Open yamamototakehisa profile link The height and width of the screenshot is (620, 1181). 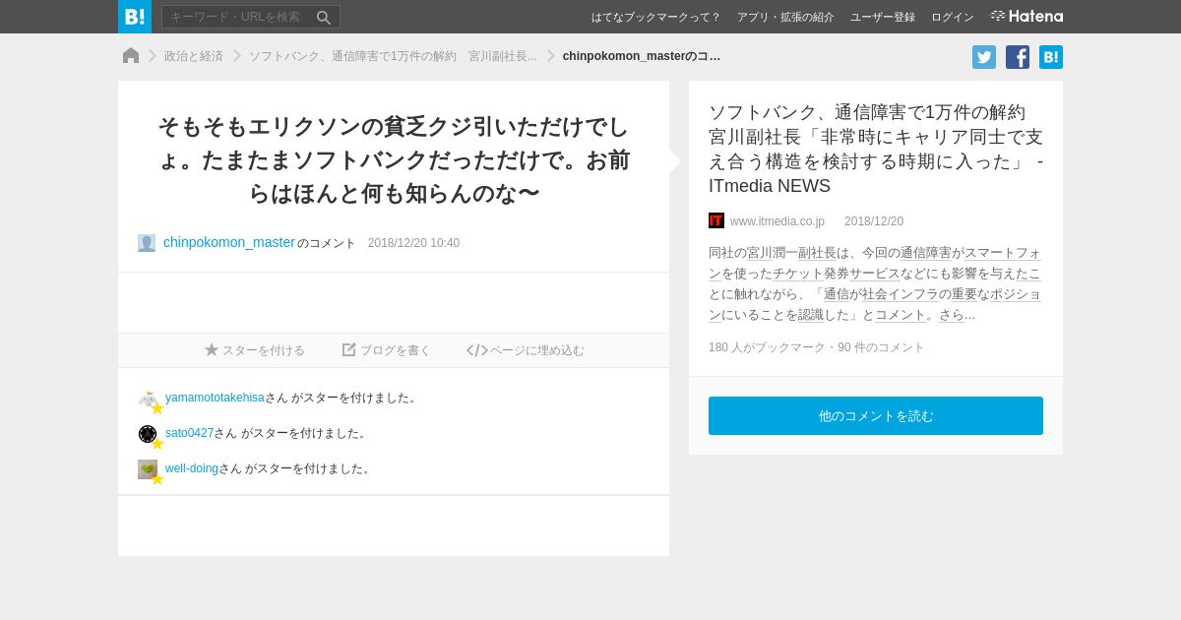coord(215,398)
